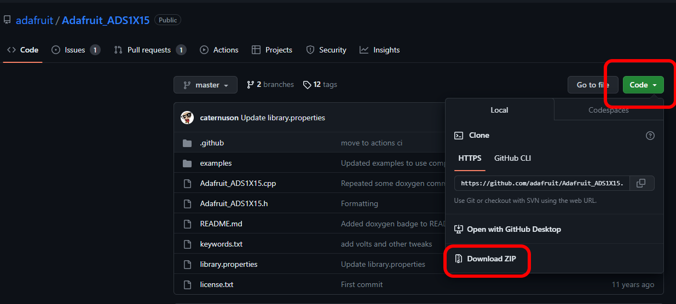Click folder icon next to examples

click(187, 163)
